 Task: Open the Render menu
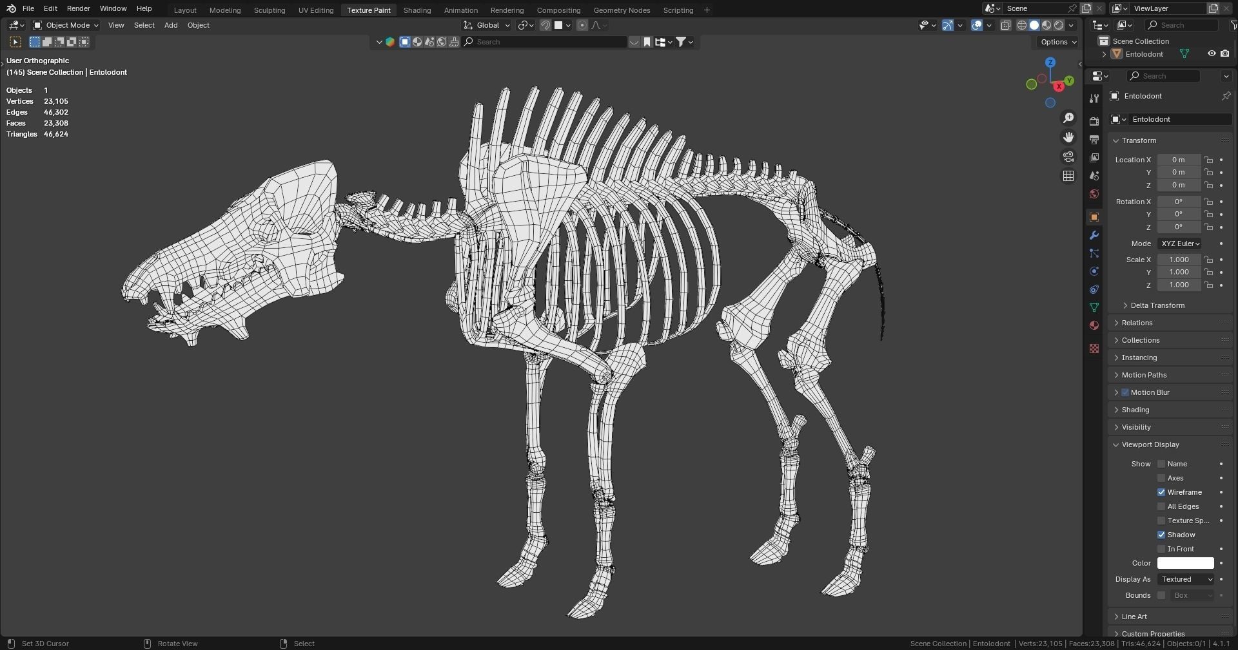point(78,8)
